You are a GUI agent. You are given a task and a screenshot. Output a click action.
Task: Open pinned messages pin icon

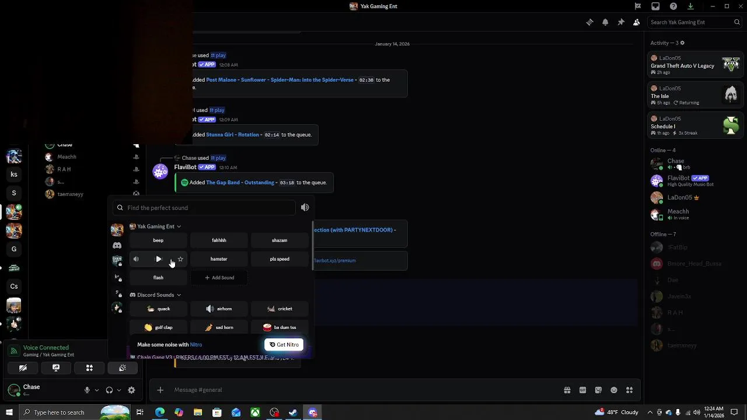[x=621, y=22]
